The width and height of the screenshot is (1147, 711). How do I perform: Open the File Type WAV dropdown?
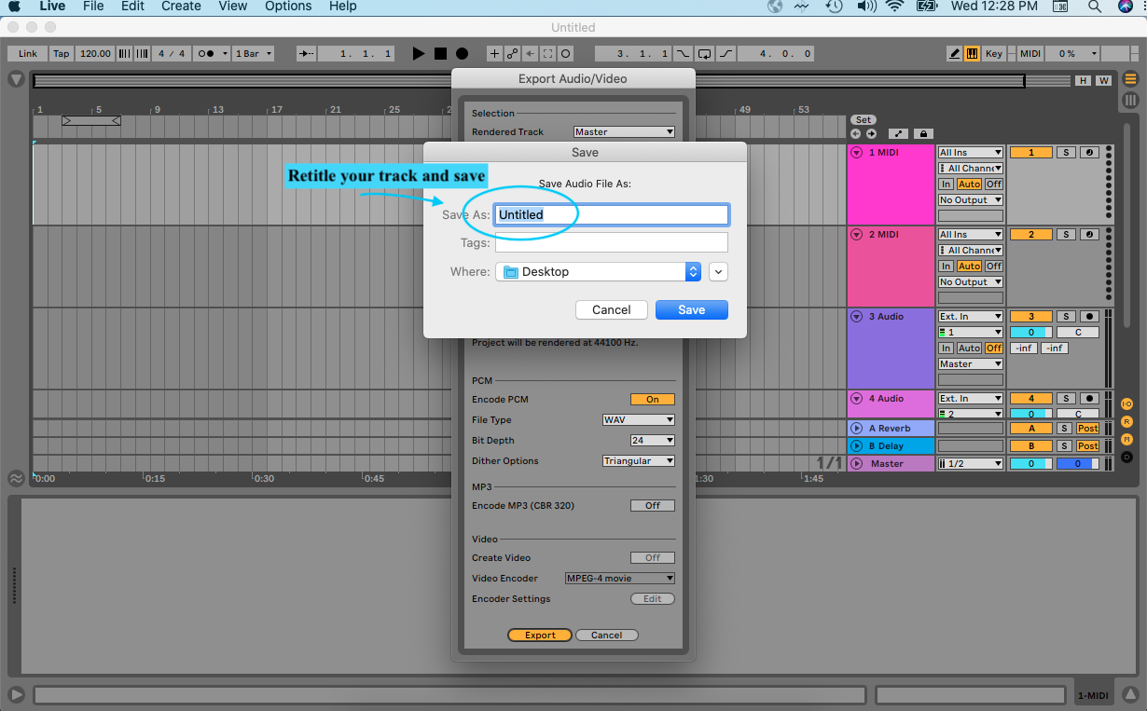click(x=638, y=420)
